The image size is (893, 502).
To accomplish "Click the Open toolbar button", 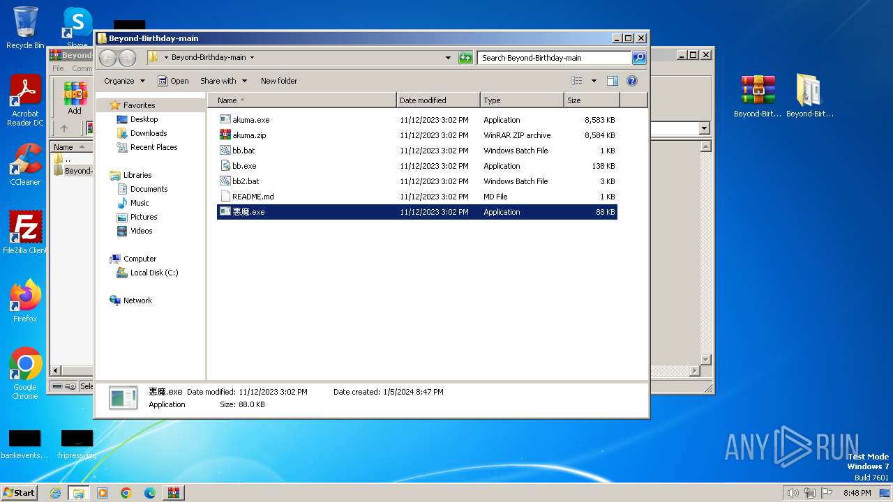I will 173,81.
